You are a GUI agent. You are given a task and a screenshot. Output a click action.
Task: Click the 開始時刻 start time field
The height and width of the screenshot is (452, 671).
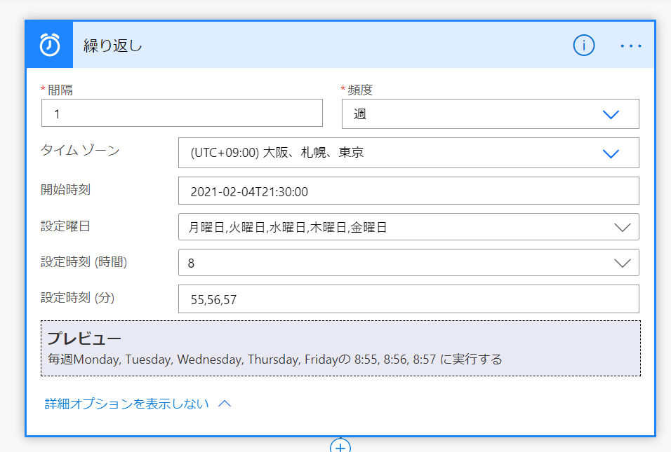(x=408, y=191)
